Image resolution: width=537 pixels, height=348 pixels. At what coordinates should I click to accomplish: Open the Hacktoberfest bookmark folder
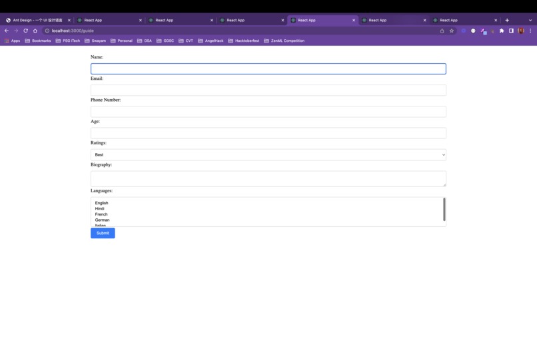click(244, 41)
